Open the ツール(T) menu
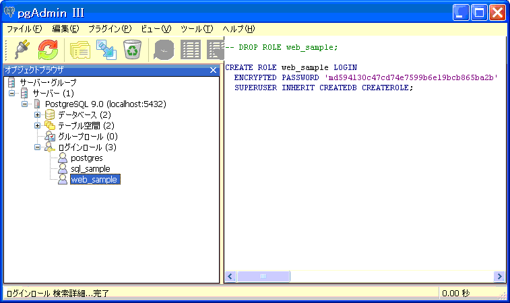This screenshot has width=510, height=303. pos(196,29)
